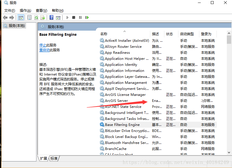Select the Application Layer Gateway service
232x168 pixels.
coord(158,77)
